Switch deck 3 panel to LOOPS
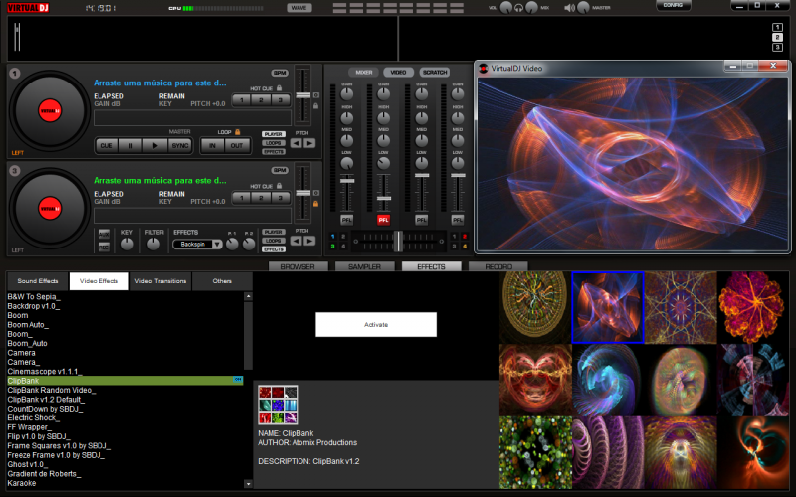Image resolution: width=796 pixels, height=497 pixels. [273, 241]
